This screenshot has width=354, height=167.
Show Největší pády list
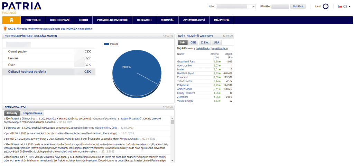coord(203,48)
